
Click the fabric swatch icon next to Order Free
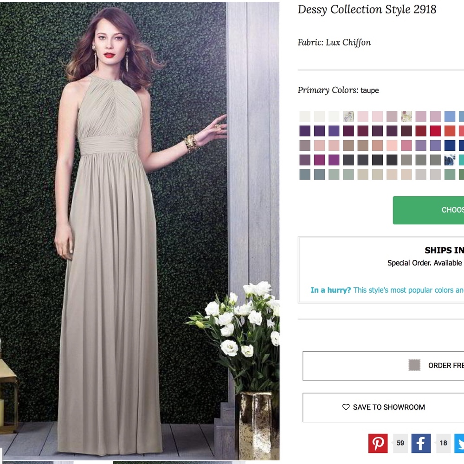pyautogui.click(x=414, y=365)
